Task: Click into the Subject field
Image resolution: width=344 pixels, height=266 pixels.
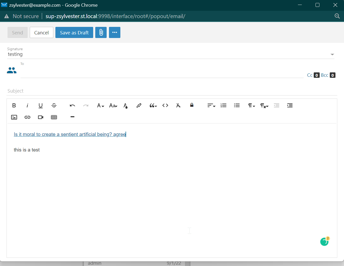Action: (x=171, y=91)
